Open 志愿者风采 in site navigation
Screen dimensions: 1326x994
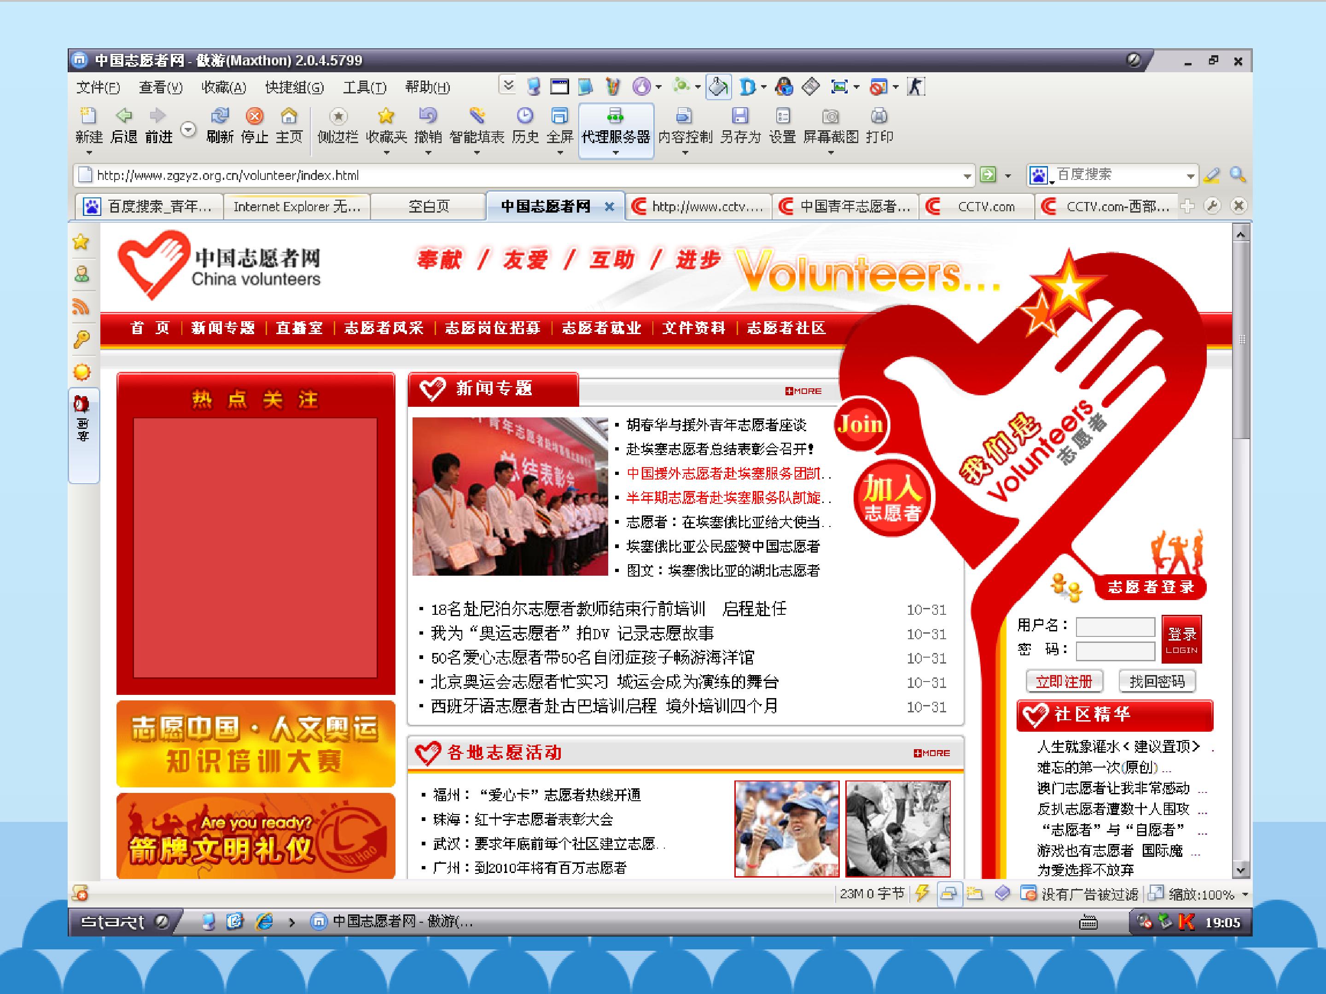click(384, 328)
